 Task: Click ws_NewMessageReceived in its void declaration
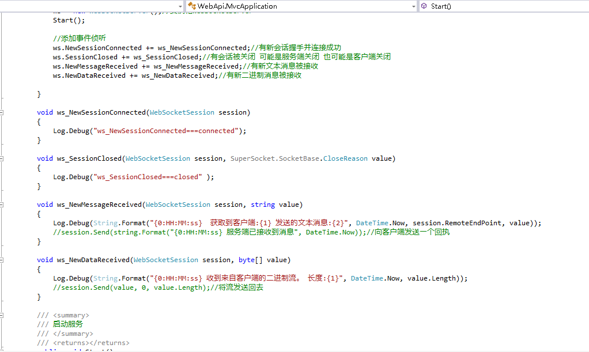(99, 205)
